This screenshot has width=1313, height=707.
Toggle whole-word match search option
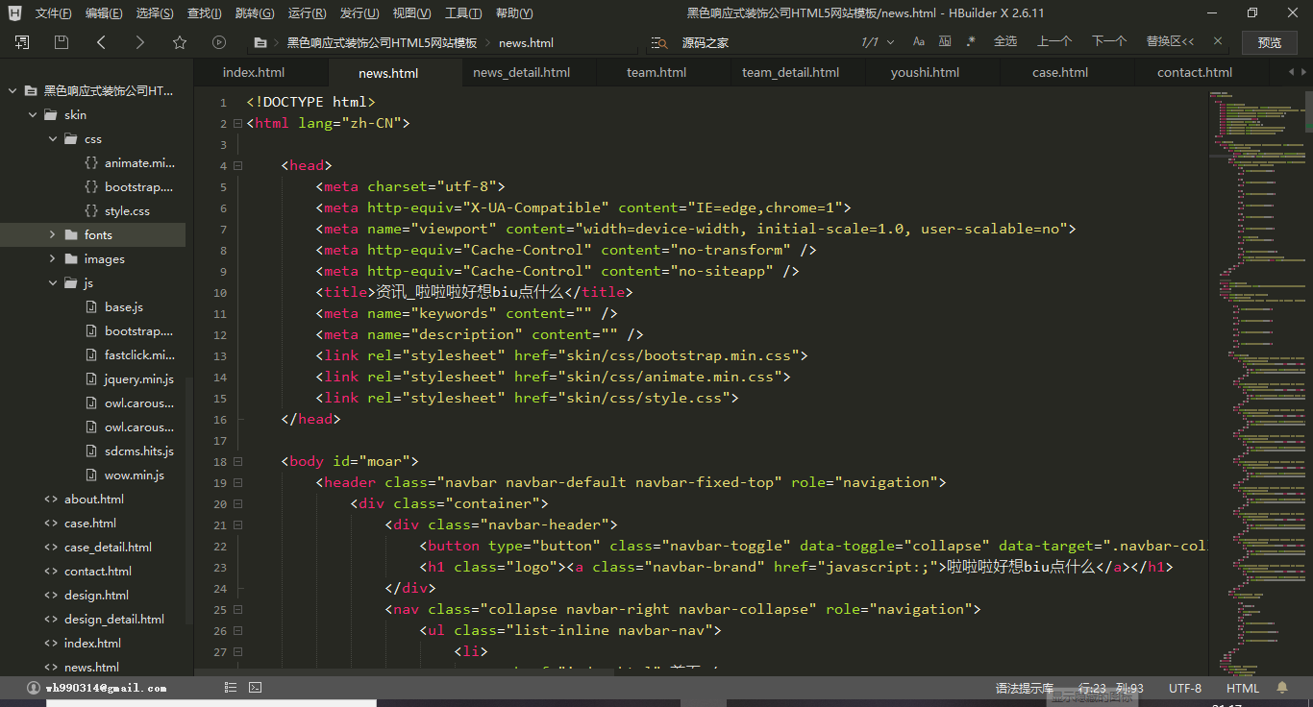pyautogui.click(x=945, y=42)
